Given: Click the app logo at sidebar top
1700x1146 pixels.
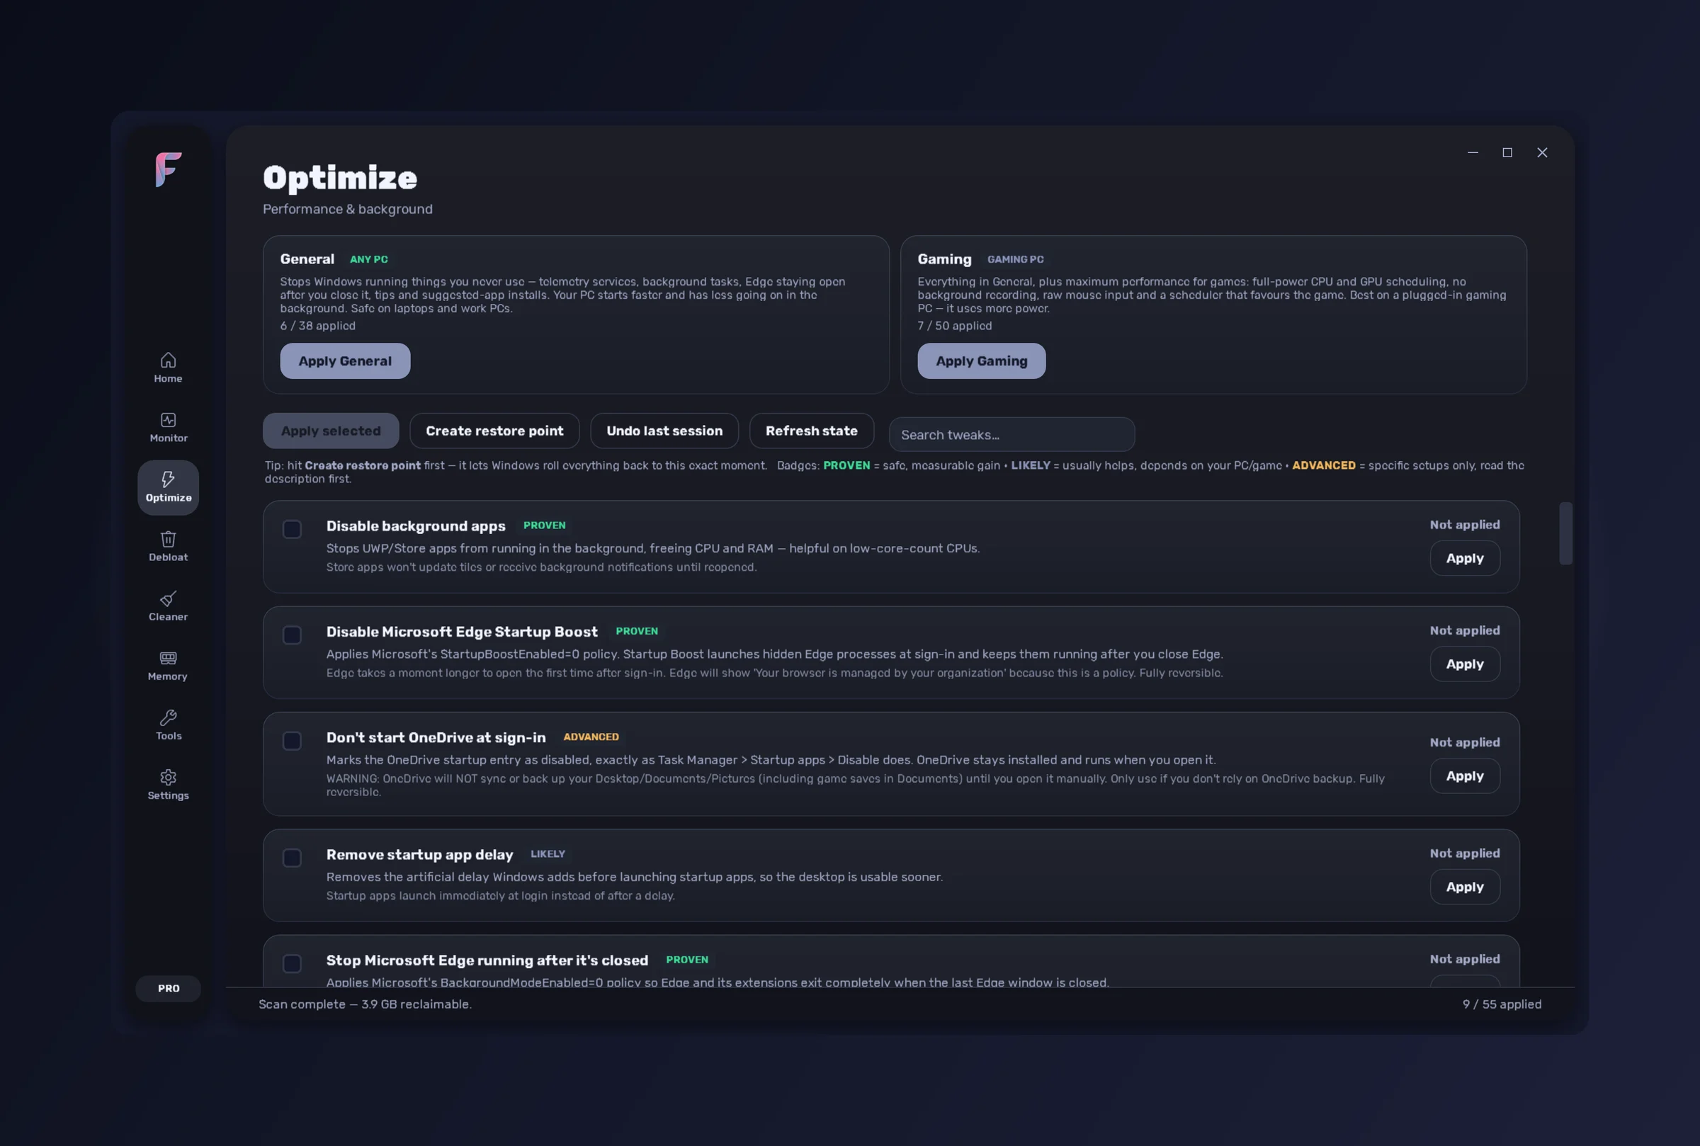Looking at the screenshot, I should pos(168,169).
